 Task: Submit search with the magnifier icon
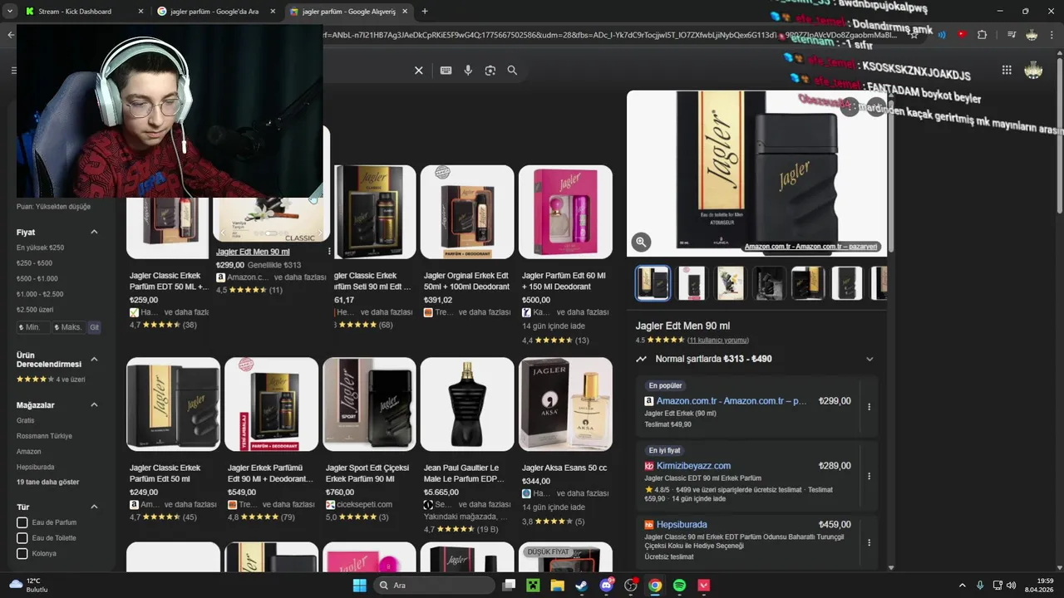click(x=512, y=71)
